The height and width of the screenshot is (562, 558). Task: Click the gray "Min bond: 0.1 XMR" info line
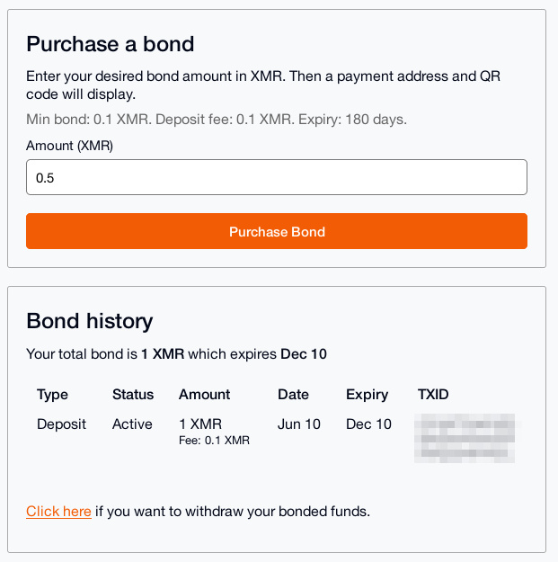coord(217,119)
